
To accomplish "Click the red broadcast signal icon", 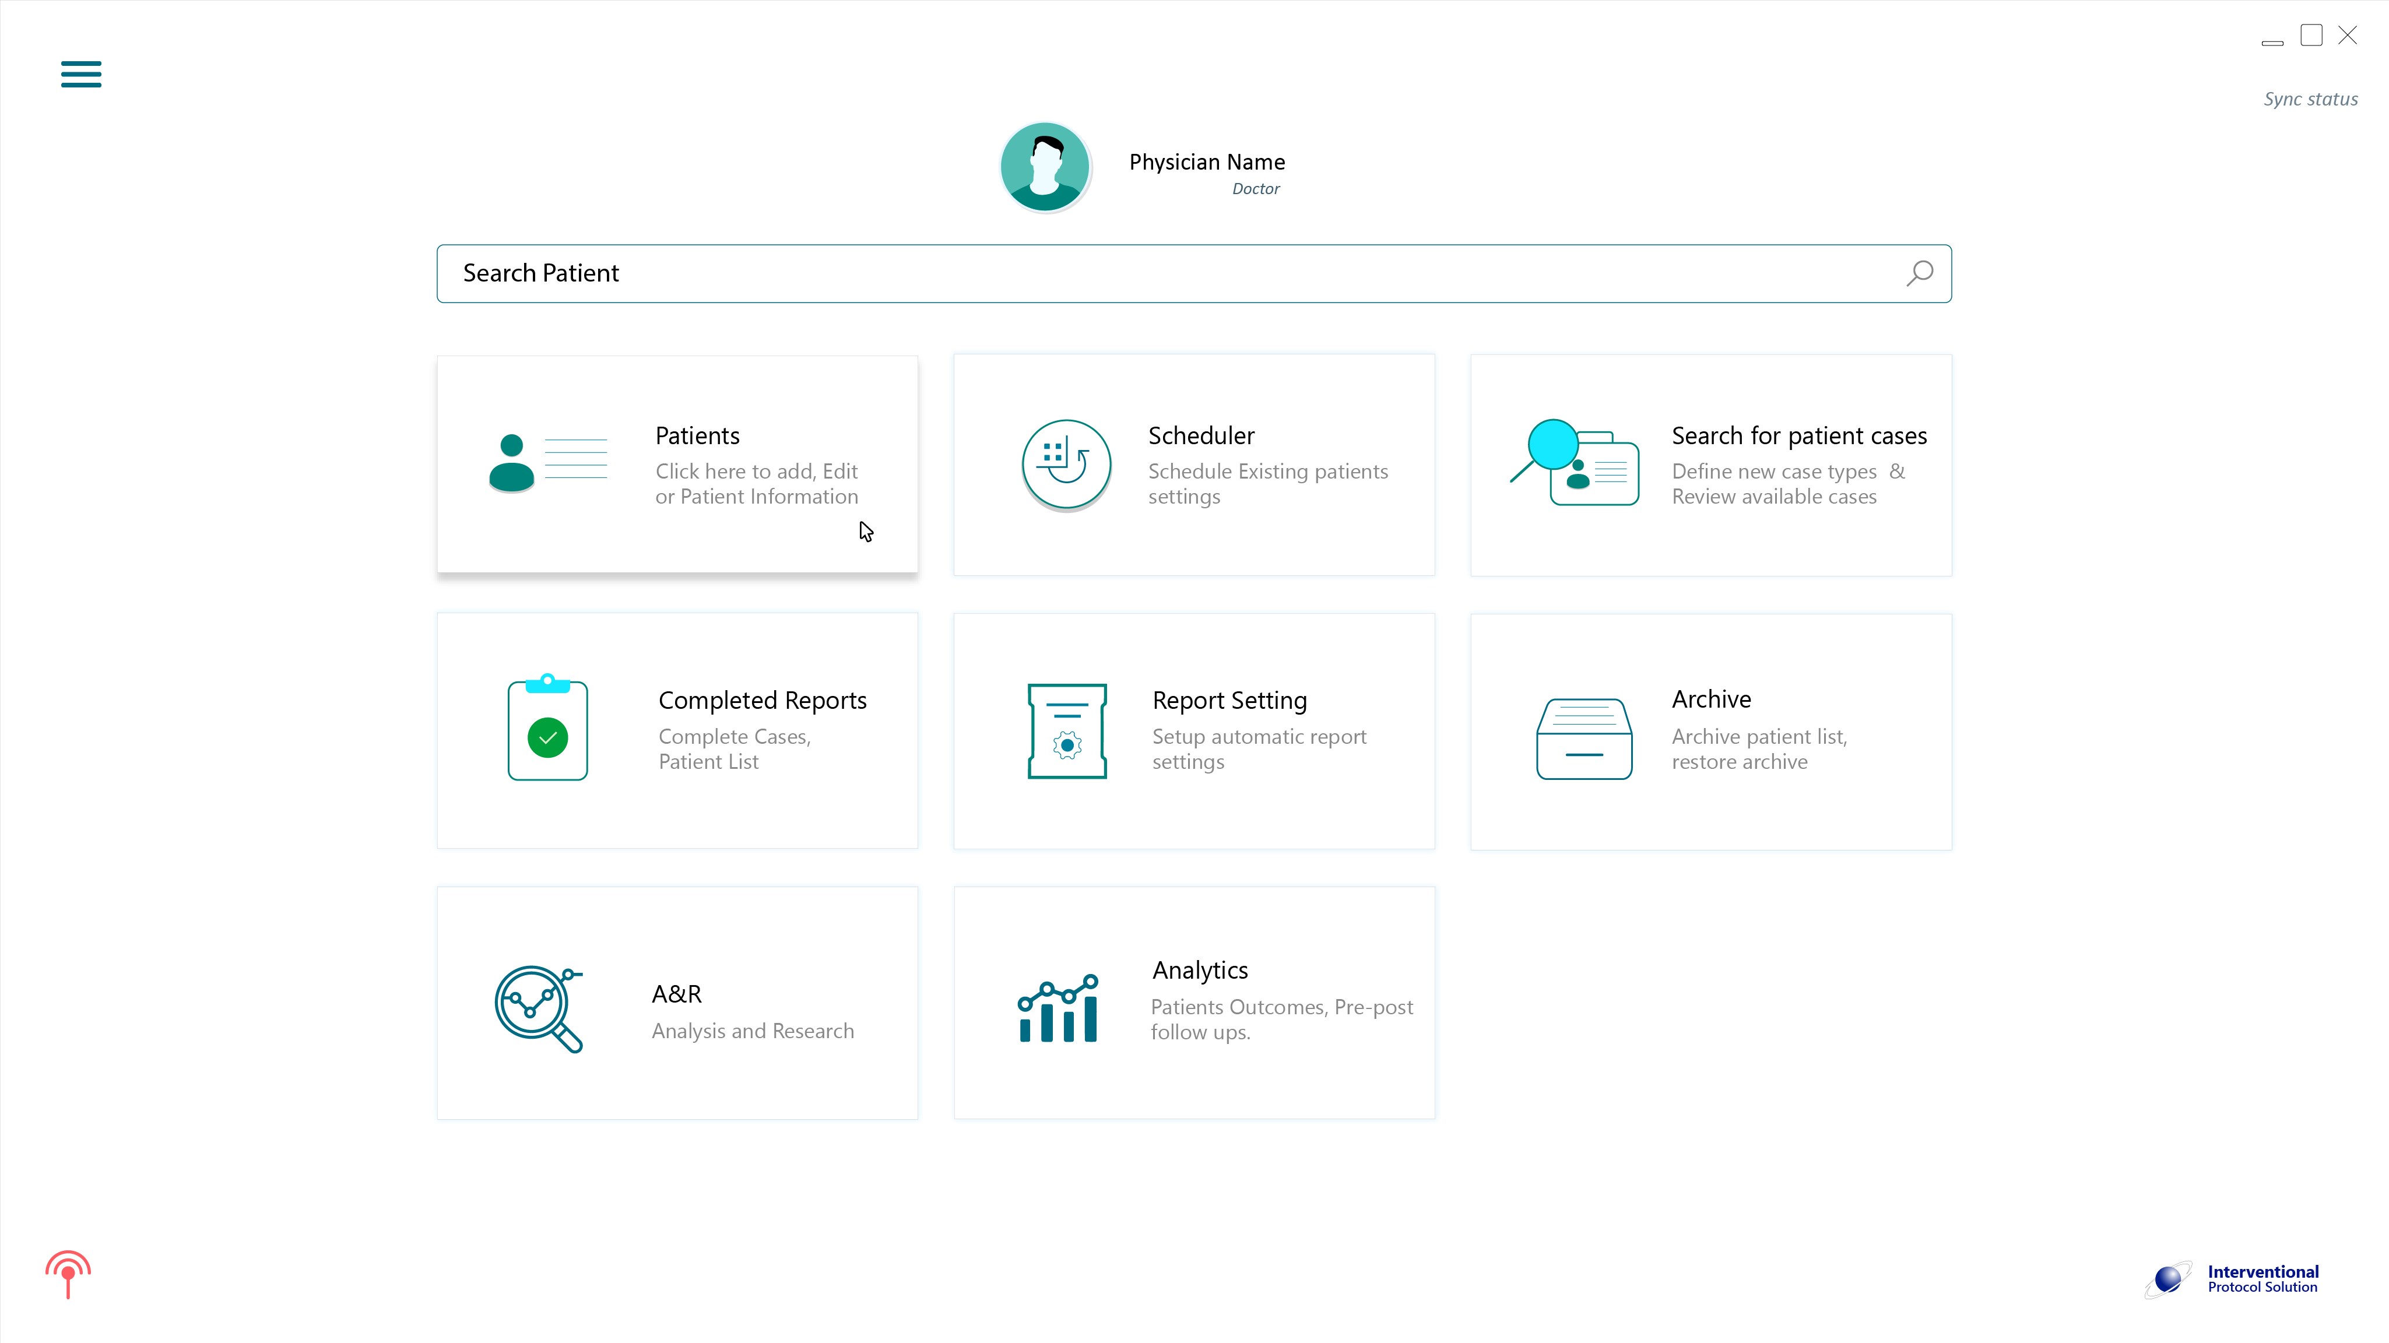I will [68, 1274].
